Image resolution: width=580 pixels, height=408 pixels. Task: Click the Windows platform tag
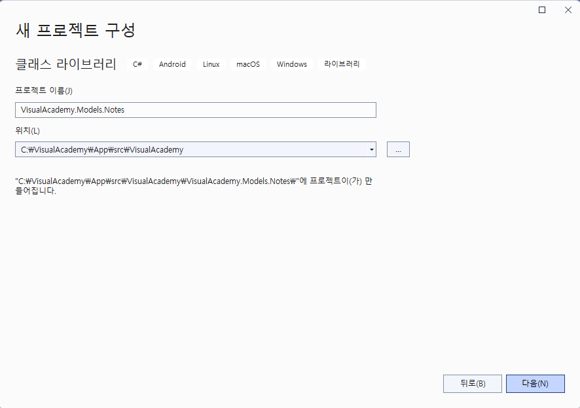pyautogui.click(x=291, y=64)
